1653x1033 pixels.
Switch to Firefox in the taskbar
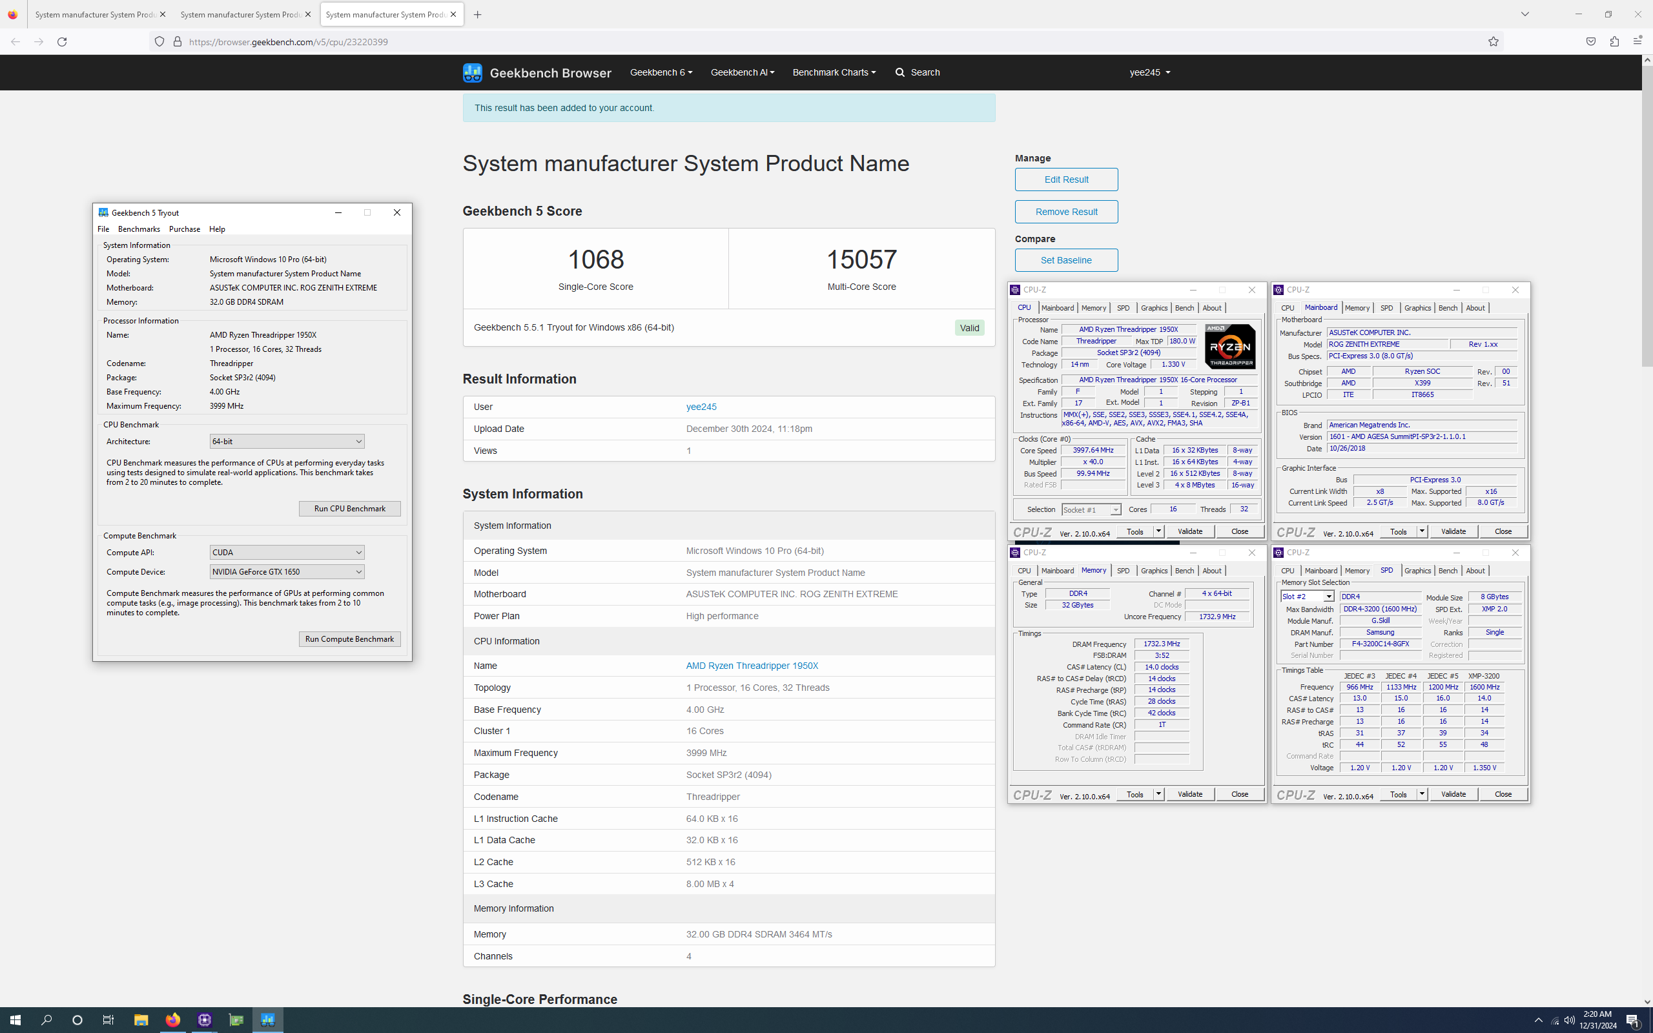click(x=173, y=1020)
